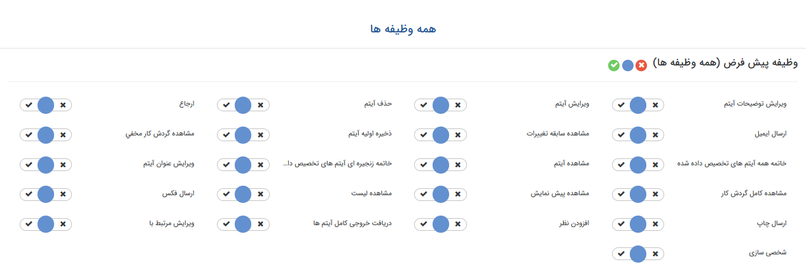The image size is (806, 269).
Task: Click the دریافت خروجی کامل آیتم ها label
Action: [352, 223]
